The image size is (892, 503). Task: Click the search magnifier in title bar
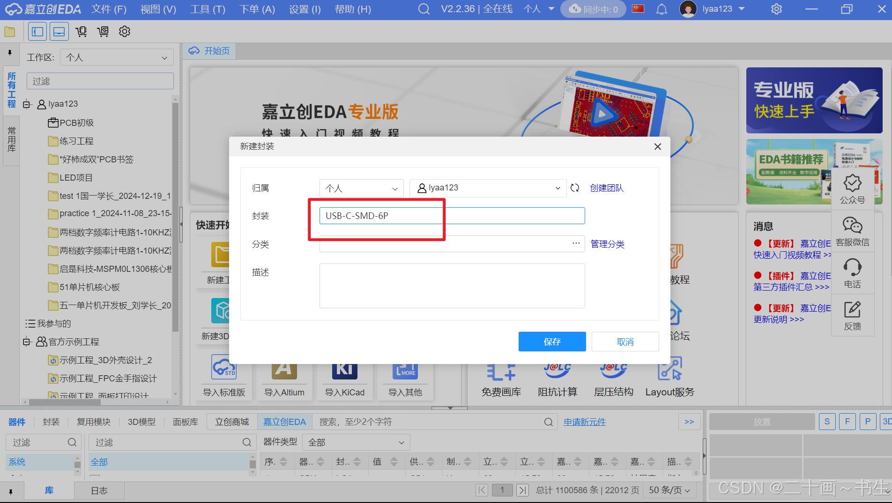click(x=424, y=9)
